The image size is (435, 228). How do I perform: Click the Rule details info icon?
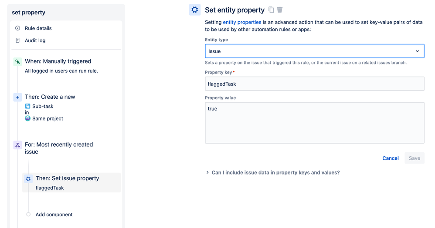[17, 28]
